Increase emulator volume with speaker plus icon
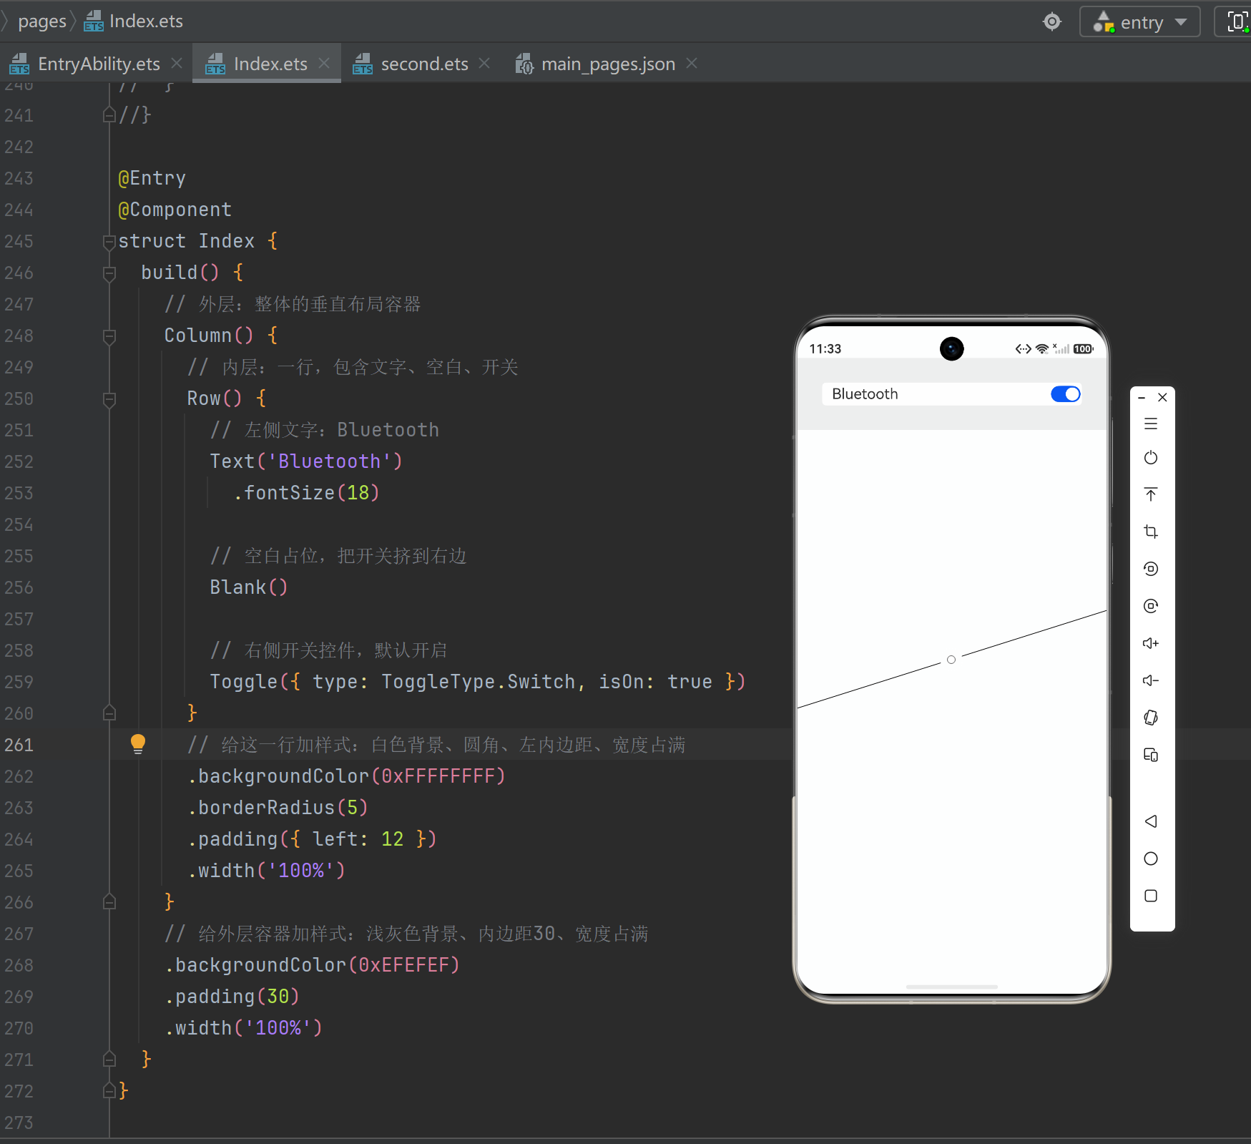The image size is (1251, 1144). [1150, 643]
